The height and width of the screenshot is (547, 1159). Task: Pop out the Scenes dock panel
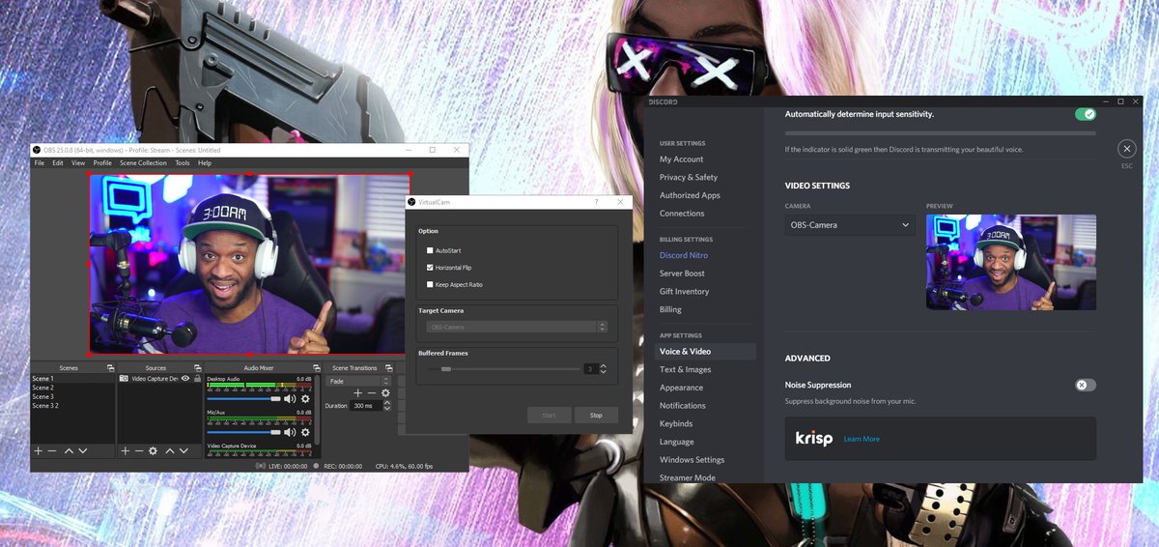[x=110, y=368]
